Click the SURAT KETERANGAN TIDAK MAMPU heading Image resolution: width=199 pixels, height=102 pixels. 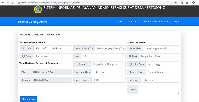[x=40, y=35]
